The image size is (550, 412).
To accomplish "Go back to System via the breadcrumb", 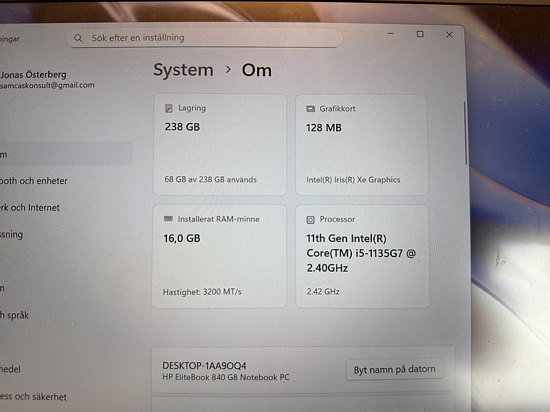I will pos(183,70).
